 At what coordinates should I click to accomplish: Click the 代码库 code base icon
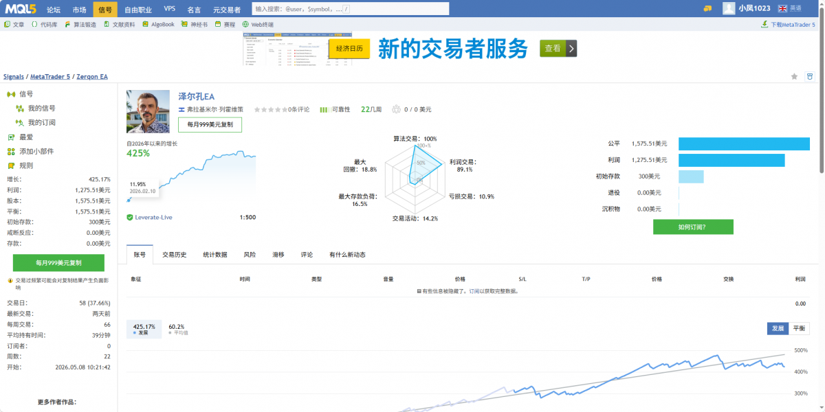pyautogui.click(x=34, y=24)
